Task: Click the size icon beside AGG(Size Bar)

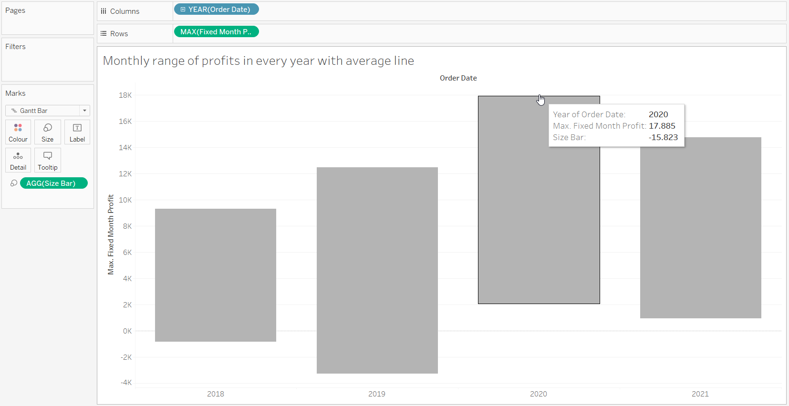Action: 14,183
